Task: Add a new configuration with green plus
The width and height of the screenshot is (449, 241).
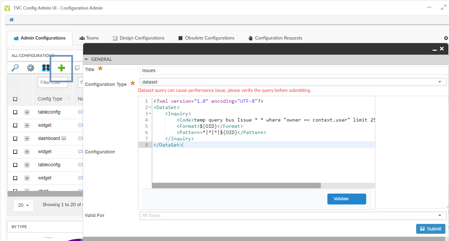Action: (x=61, y=68)
